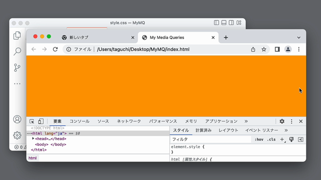Screen dimensions: 321x180
Task: Toggle computed styles sidebar icon
Action: [300, 139]
